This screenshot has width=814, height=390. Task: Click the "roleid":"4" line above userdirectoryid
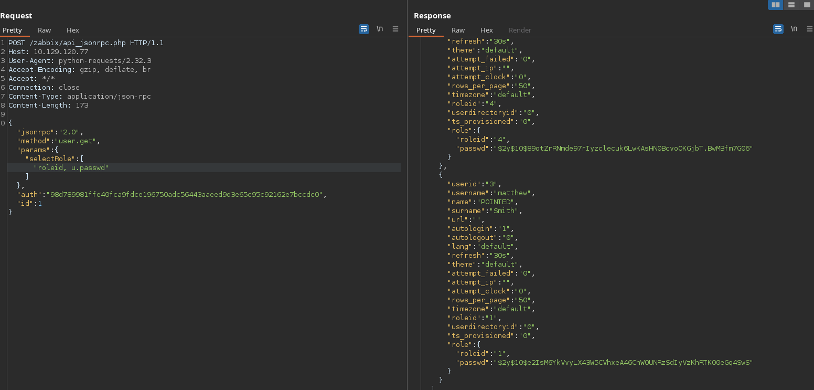pyautogui.click(x=474, y=103)
